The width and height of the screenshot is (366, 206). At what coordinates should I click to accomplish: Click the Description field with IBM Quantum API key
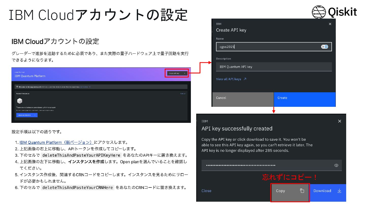pos(274,67)
